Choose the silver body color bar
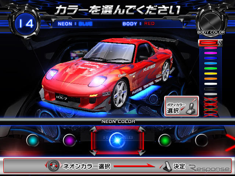The image size is (235, 176). click(x=210, y=94)
